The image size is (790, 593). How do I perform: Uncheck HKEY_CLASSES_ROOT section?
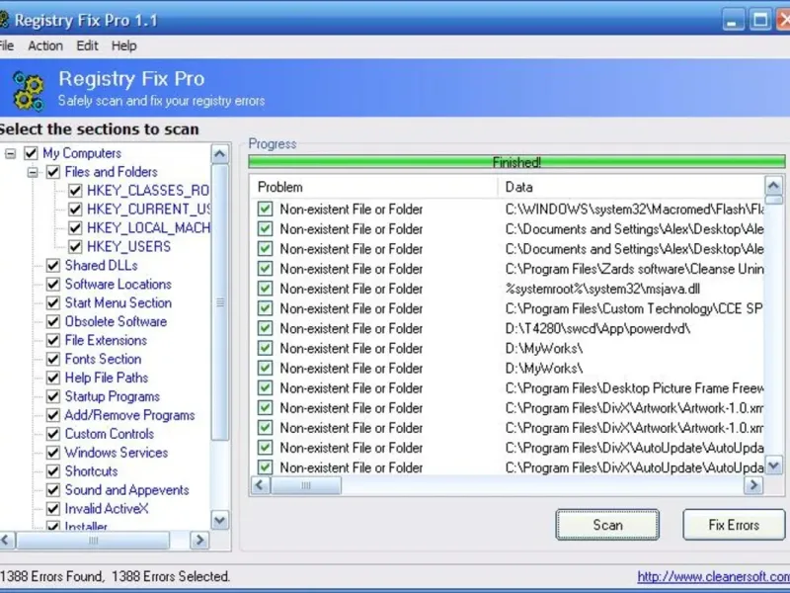pyautogui.click(x=75, y=191)
